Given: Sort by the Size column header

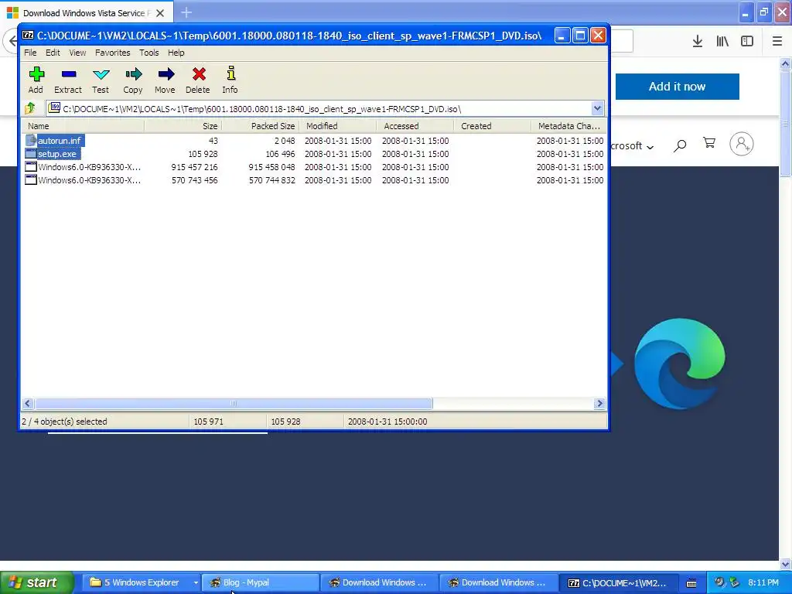Looking at the screenshot, I should (183, 126).
